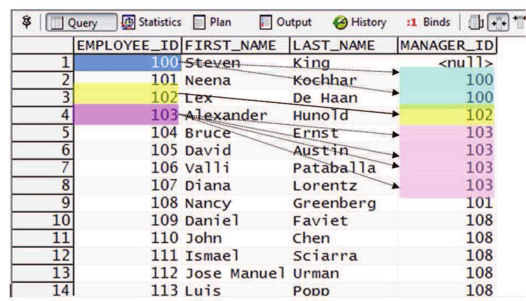Click the Statistics clock icon
526x301 pixels.
coord(128,23)
